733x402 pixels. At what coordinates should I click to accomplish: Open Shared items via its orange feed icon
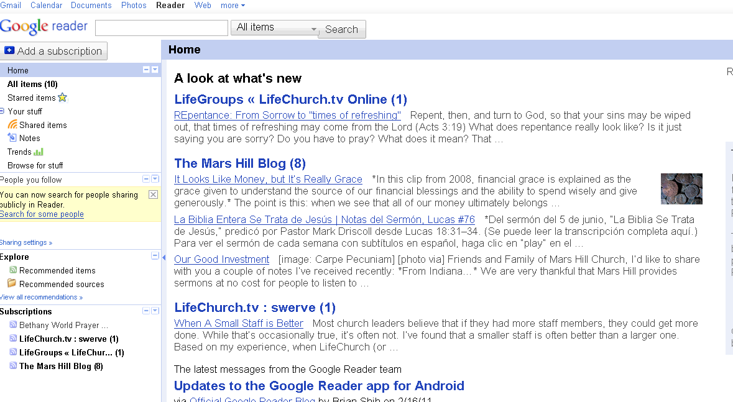coord(12,125)
